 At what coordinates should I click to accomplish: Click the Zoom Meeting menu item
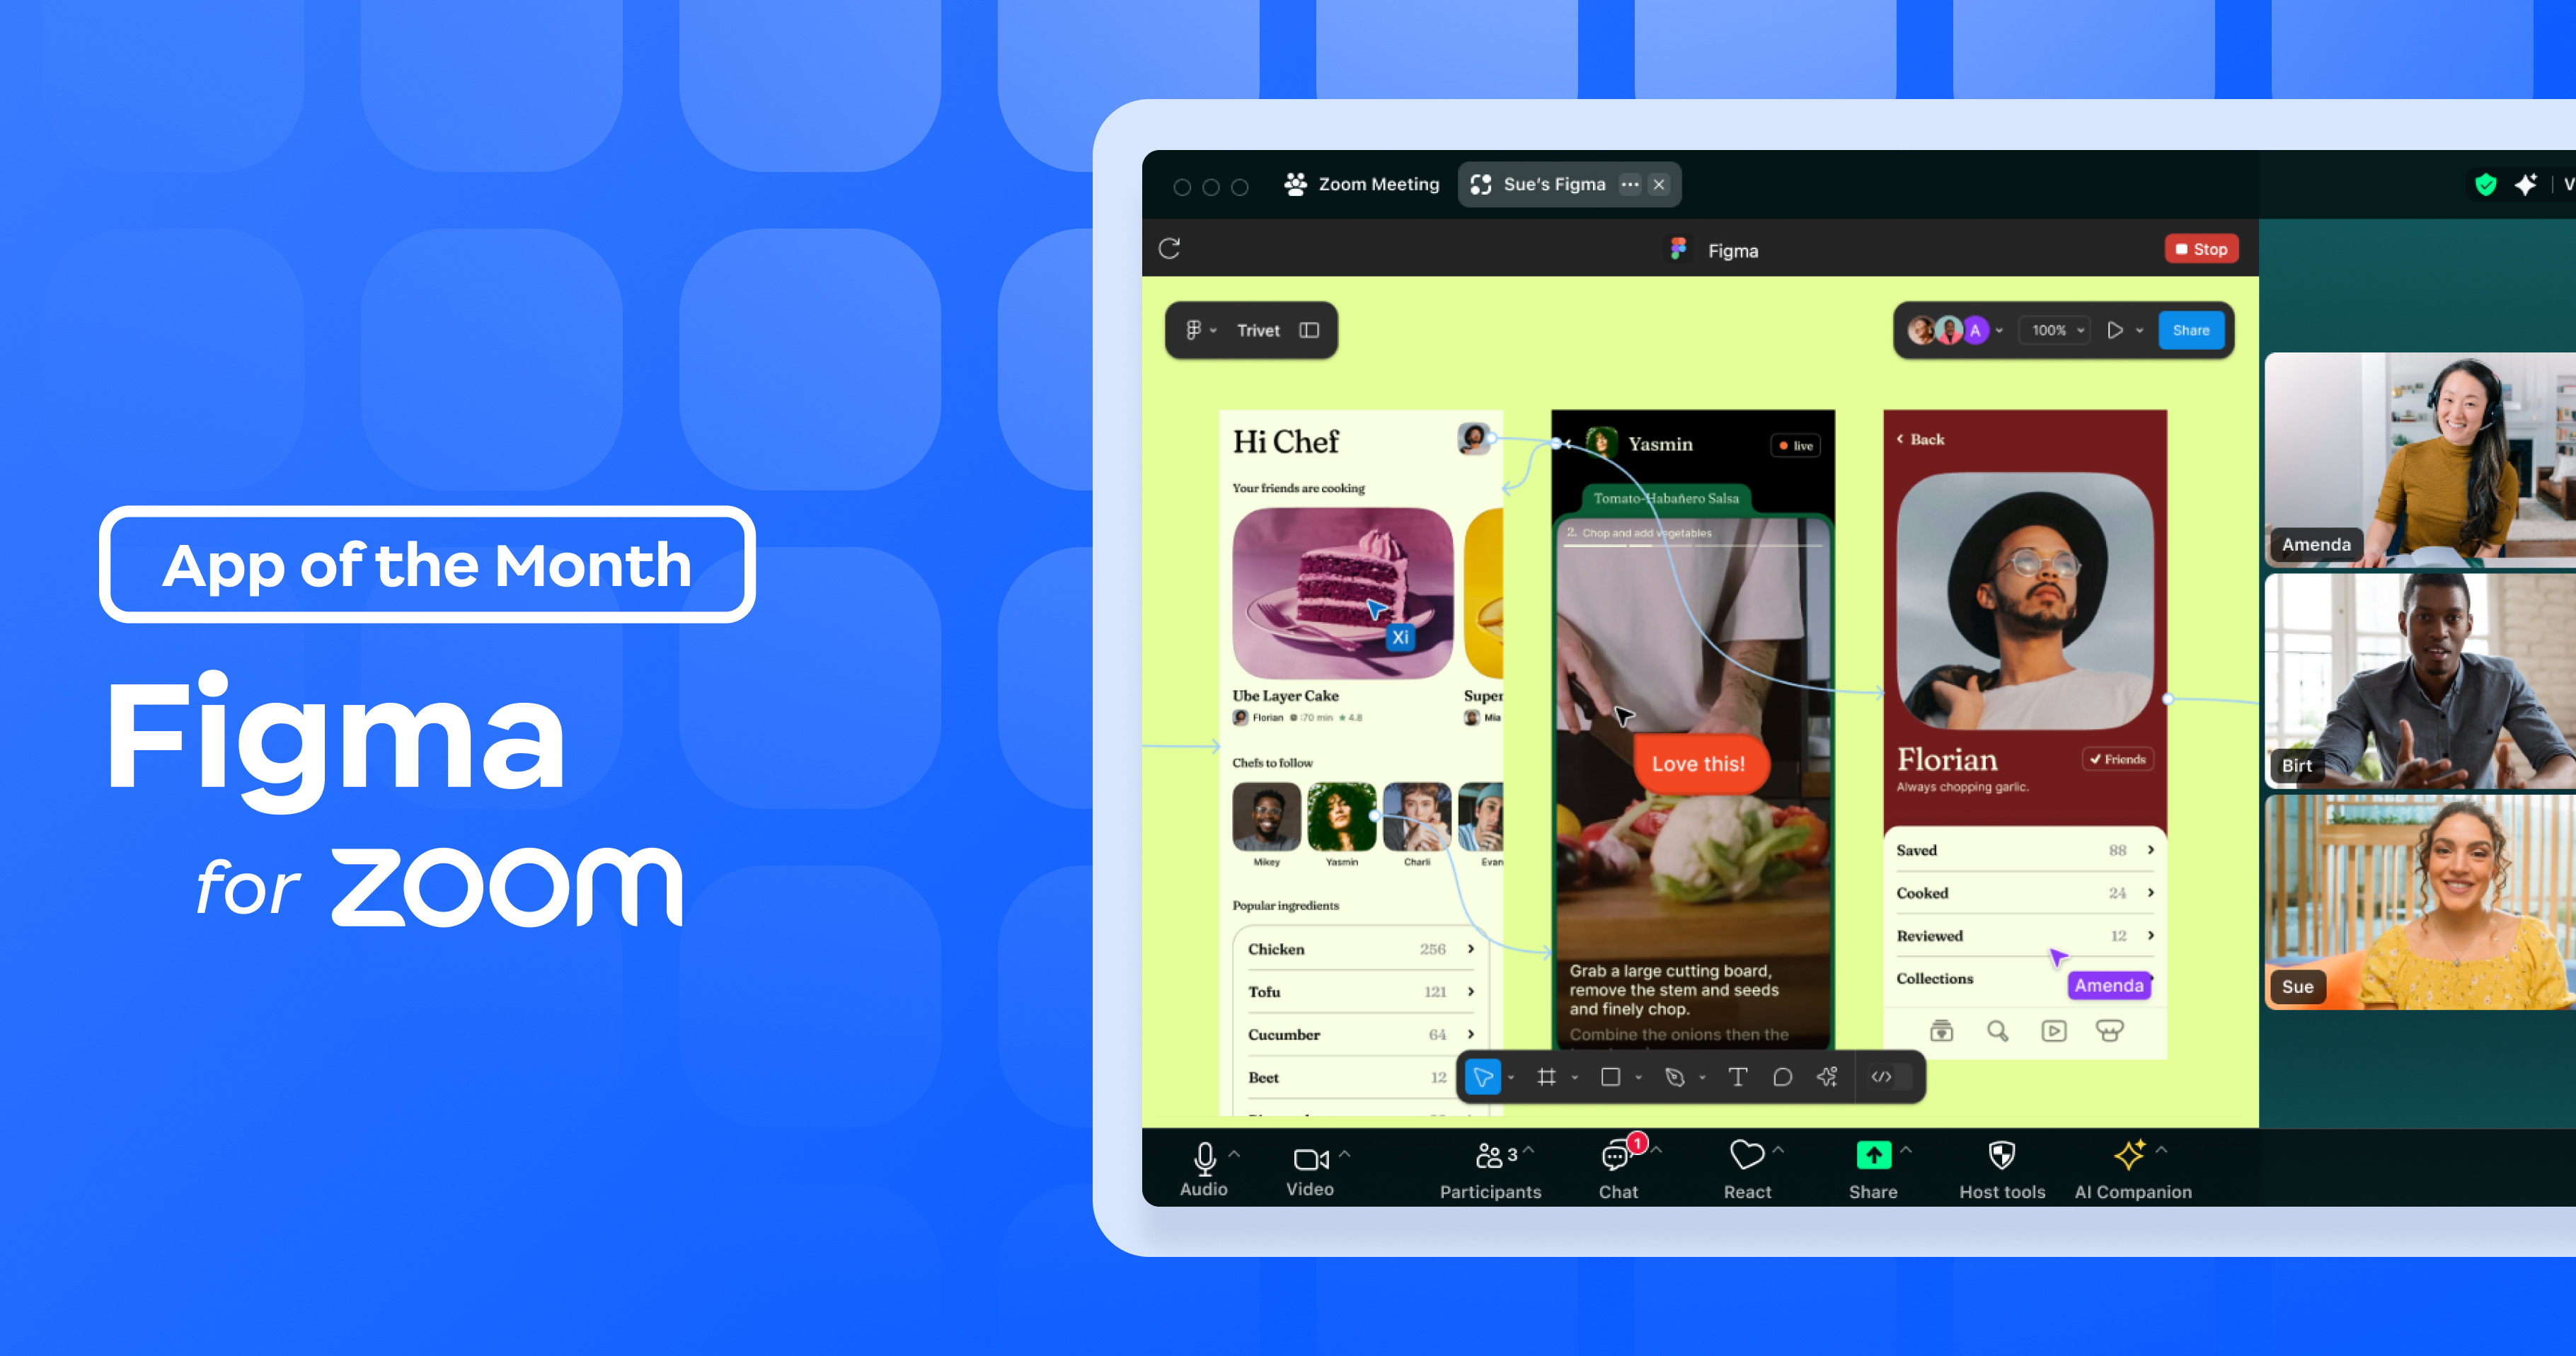[x=1363, y=184]
